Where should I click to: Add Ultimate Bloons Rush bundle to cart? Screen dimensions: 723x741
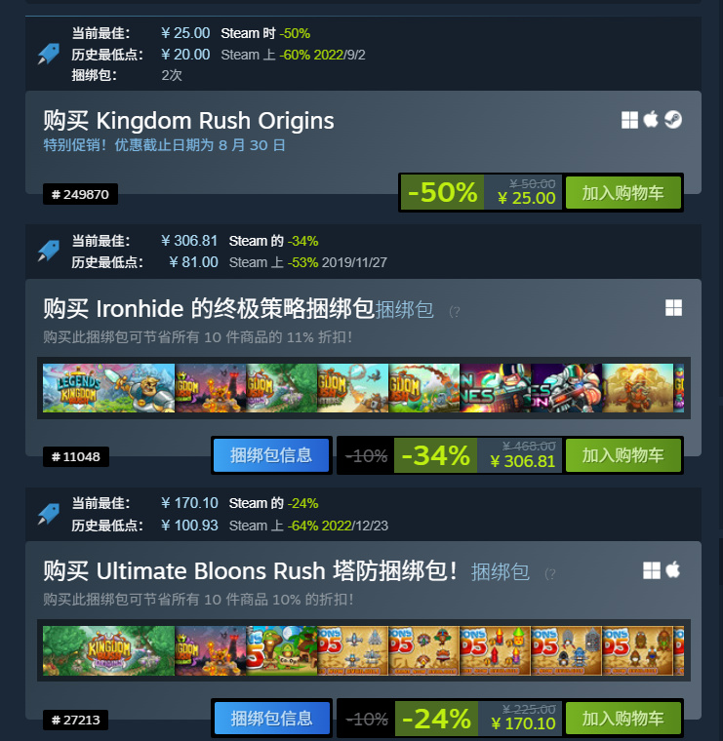click(x=623, y=719)
